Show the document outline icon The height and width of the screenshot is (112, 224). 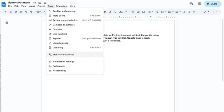pyautogui.click(x=6, y=23)
